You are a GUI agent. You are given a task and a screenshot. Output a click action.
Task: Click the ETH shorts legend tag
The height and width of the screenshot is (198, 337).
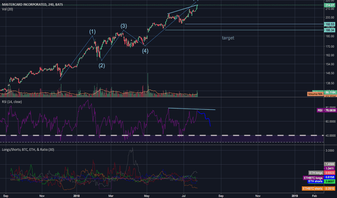tap(315, 181)
